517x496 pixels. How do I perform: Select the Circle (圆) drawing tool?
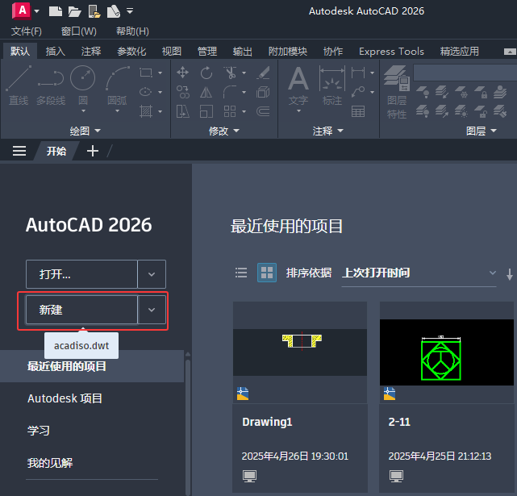click(x=83, y=86)
